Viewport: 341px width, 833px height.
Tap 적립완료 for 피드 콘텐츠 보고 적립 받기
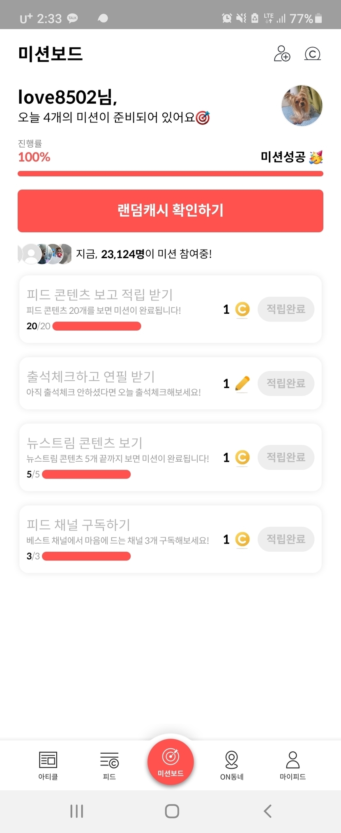click(x=286, y=309)
